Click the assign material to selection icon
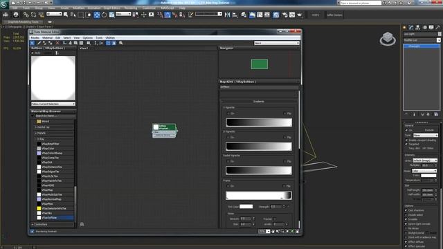This screenshot has width=443, height=249. pos(50,43)
